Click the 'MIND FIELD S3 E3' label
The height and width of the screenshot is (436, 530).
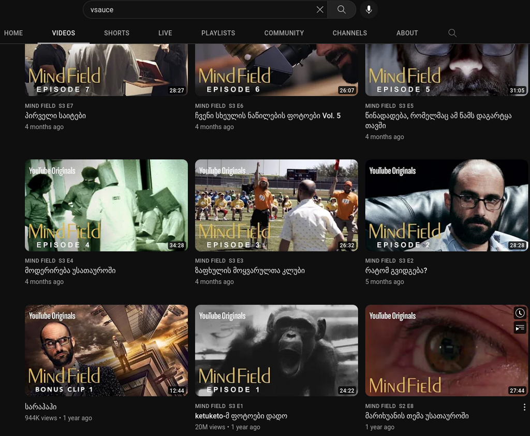tap(219, 261)
